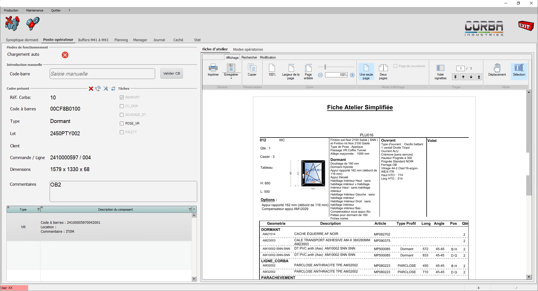Open the Type column filter
Viewport: 538px width, 291px height.
click(x=38, y=209)
